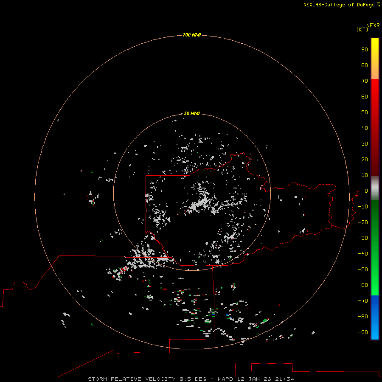This screenshot has width=382, height=382.
Task: Click the STORM RELATIVE VELOCITY caption text
Action: click(132, 379)
